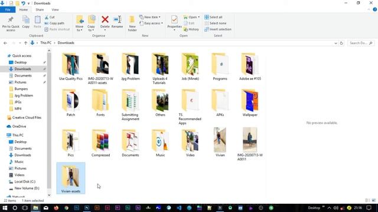This screenshot has width=378, height=212.
Task: Expand the address bar history dropdown
Action: click(335, 43)
